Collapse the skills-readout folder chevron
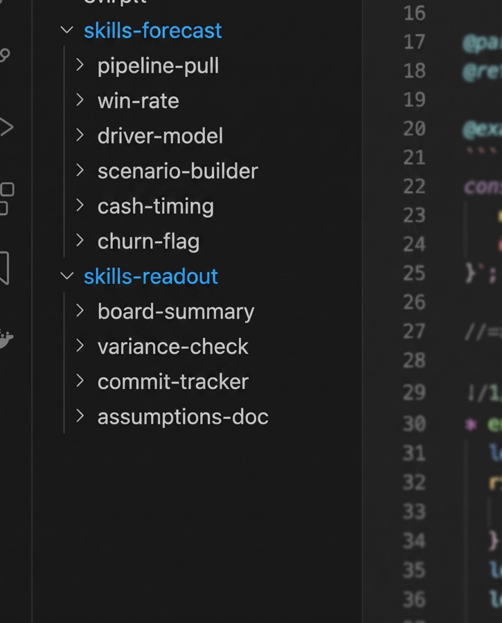Screen dimensions: 502x623 (66, 276)
